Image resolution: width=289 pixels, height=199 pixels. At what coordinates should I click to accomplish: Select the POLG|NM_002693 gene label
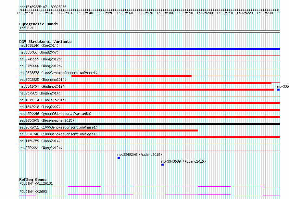click(x=33, y=192)
